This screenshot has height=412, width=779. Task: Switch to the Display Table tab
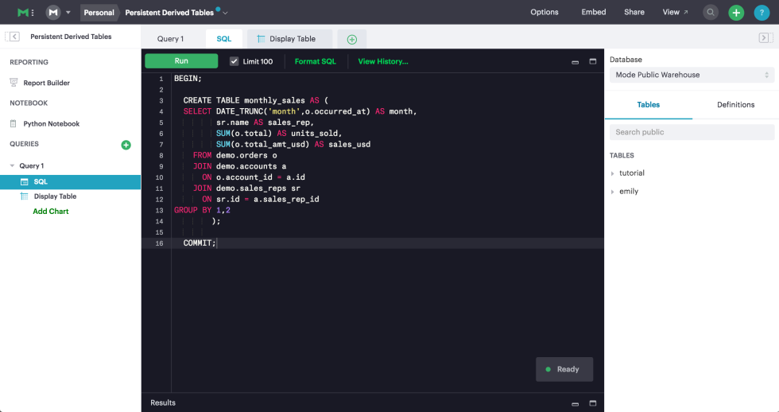(x=290, y=39)
